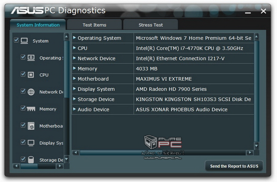
Task: Click the 'Intel(R) Core(TM) i7-4770K' CPU value
Action: 190,48
